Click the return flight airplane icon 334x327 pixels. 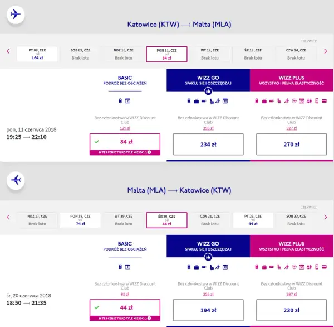click(x=16, y=180)
